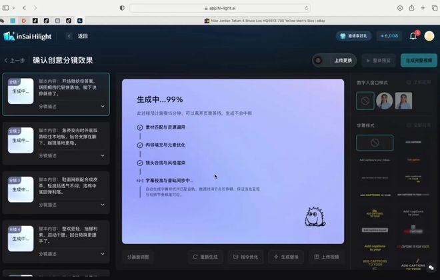Click 生成替换 button
The image size is (440, 280).
(x=286, y=257)
